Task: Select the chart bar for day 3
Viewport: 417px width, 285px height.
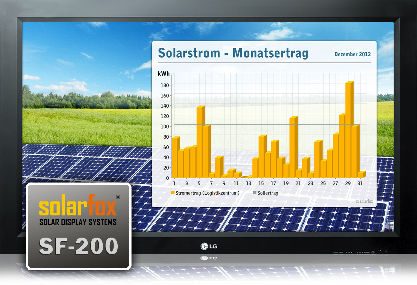Action: pyautogui.click(x=188, y=163)
